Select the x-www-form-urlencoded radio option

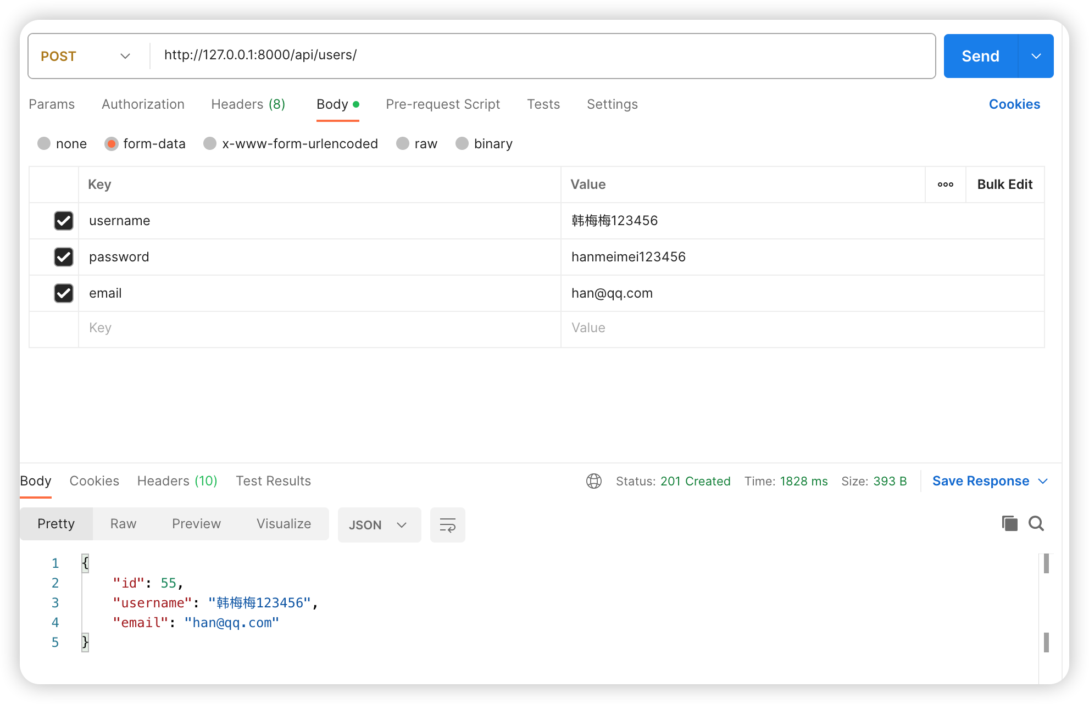[210, 143]
